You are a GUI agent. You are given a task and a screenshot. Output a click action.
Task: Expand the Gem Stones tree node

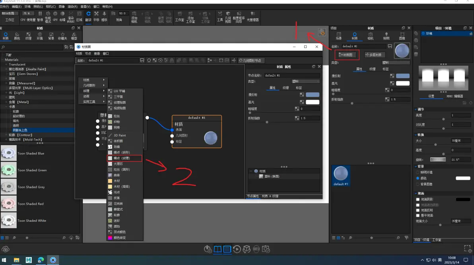pyautogui.click(x=6, y=74)
